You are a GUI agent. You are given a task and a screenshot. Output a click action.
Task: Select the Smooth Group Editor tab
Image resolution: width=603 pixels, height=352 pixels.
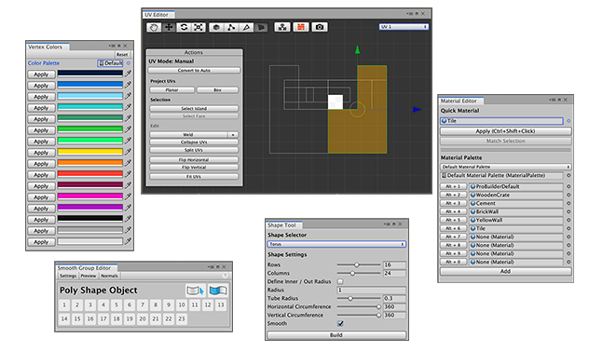pyautogui.click(x=86, y=268)
